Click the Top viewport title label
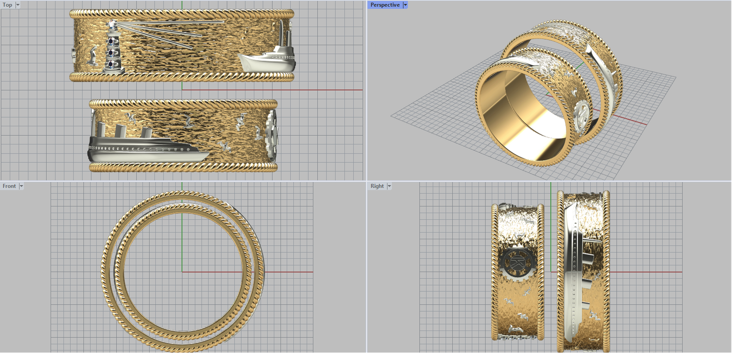The image size is (735, 354). coord(8,5)
